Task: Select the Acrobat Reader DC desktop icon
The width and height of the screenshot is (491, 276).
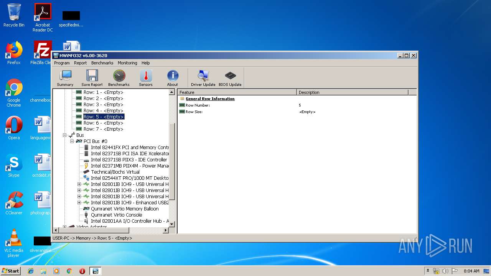Action: click(x=43, y=18)
